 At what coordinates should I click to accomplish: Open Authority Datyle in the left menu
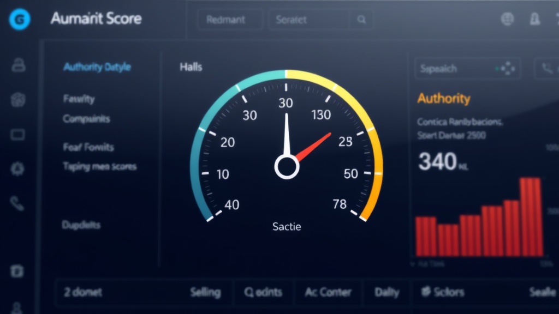(x=97, y=67)
